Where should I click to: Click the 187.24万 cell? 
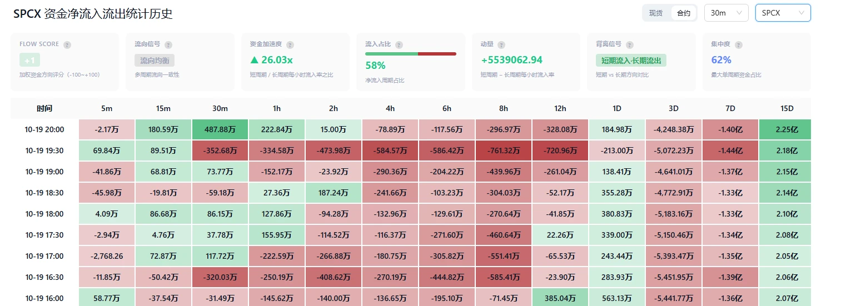[x=334, y=193]
